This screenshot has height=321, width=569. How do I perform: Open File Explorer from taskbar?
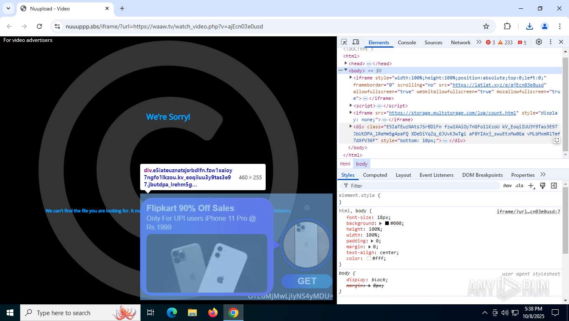pyautogui.click(x=192, y=313)
